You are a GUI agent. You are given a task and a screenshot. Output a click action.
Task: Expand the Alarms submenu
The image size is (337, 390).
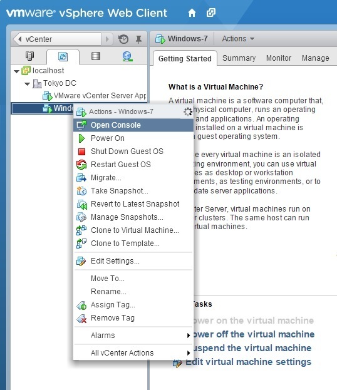[x=189, y=336]
